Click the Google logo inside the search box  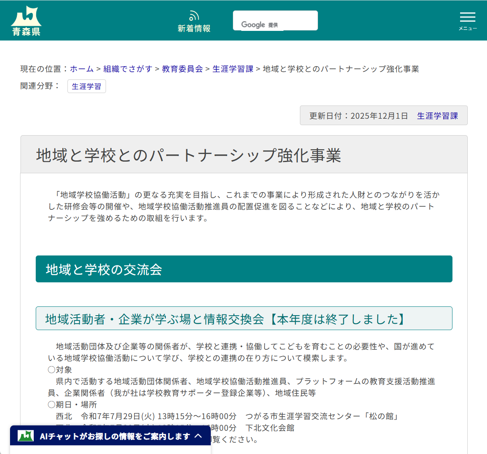coord(253,24)
